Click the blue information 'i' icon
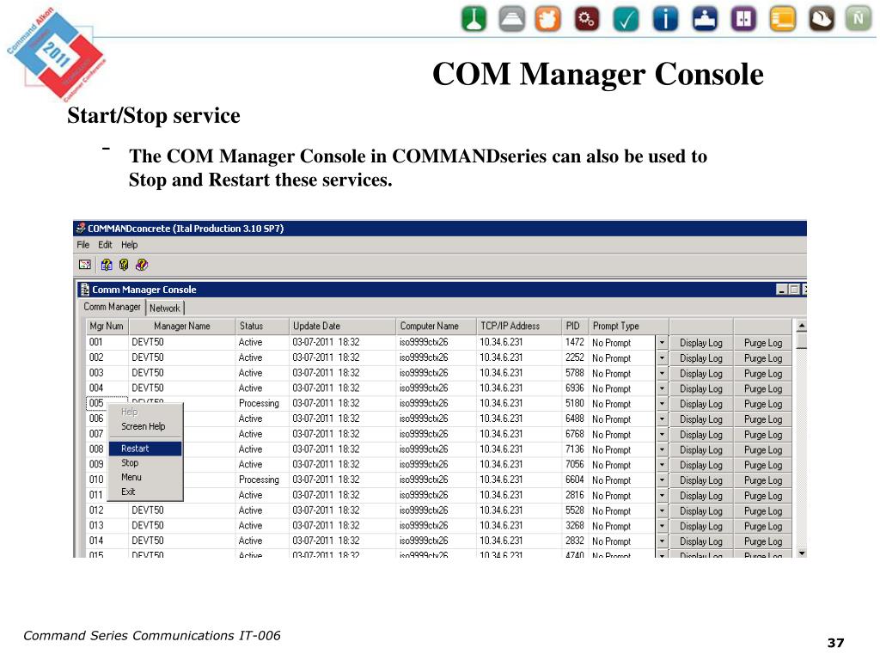The width and height of the screenshot is (880, 660). click(x=666, y=19)
